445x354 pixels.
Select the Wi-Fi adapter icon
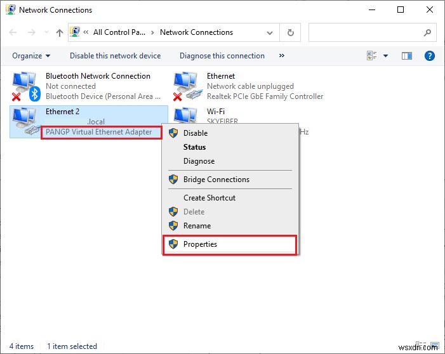click(x=185, y=115)
